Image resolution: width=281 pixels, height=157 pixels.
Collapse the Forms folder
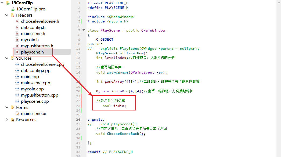click(x=7, y=108)
